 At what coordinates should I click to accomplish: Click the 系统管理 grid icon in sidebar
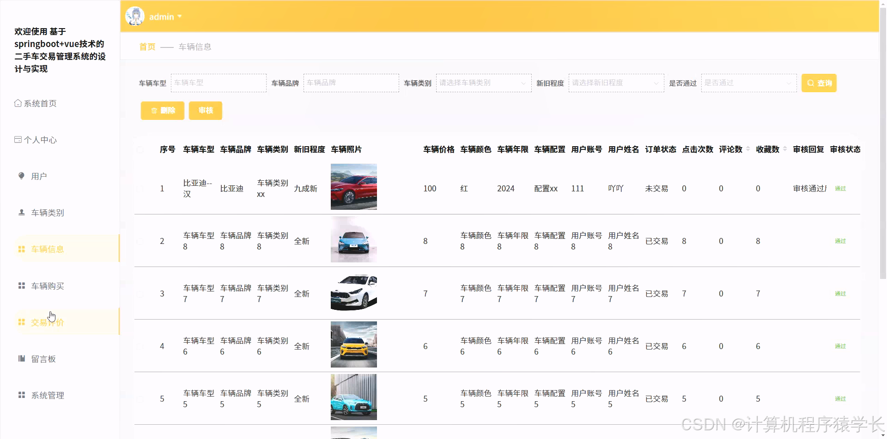pos(21,395)
